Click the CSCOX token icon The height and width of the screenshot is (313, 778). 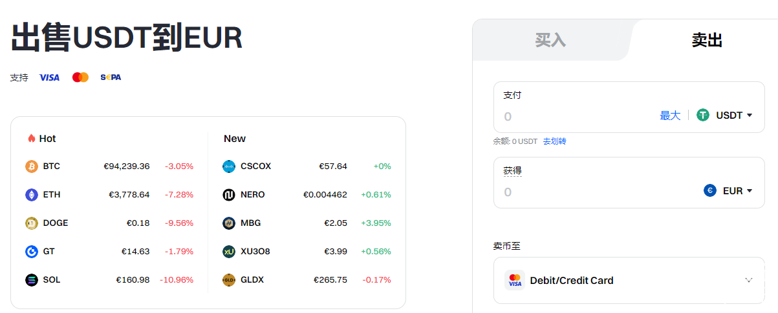229,167
